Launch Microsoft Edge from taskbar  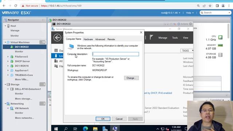(86, 128)
